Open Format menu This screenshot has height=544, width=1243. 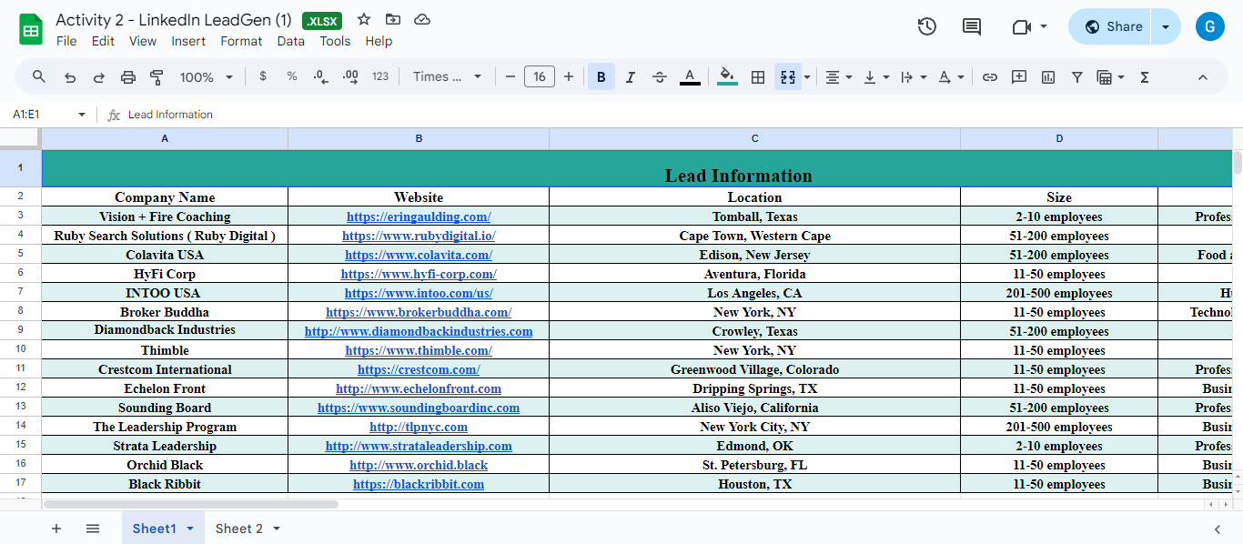[241, 41]
